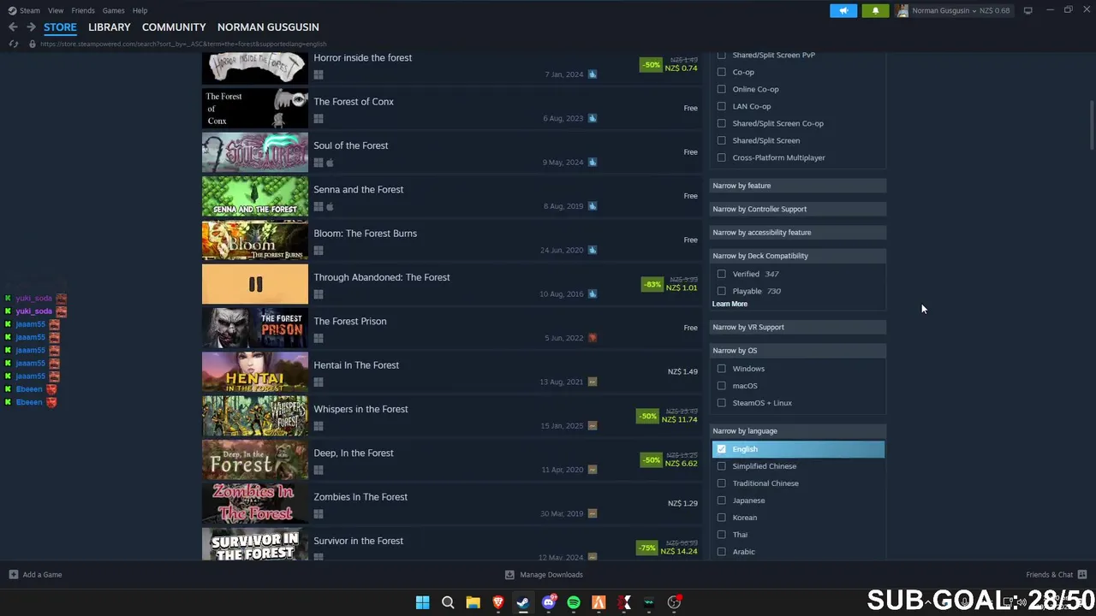Click the back navigation arrow
1096x616 pixels.
point(13,27)
